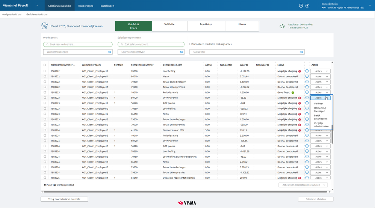
Task: Switch to the Uitvoer step tab
Action: point(242,26)
